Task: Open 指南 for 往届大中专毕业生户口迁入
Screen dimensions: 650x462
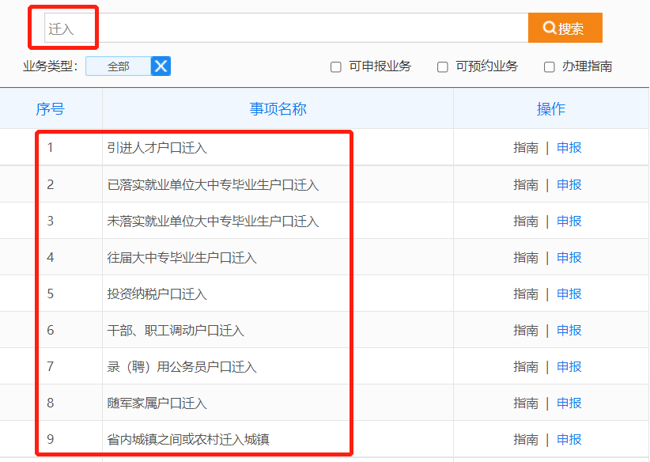Action: click(x=526, y=257)
